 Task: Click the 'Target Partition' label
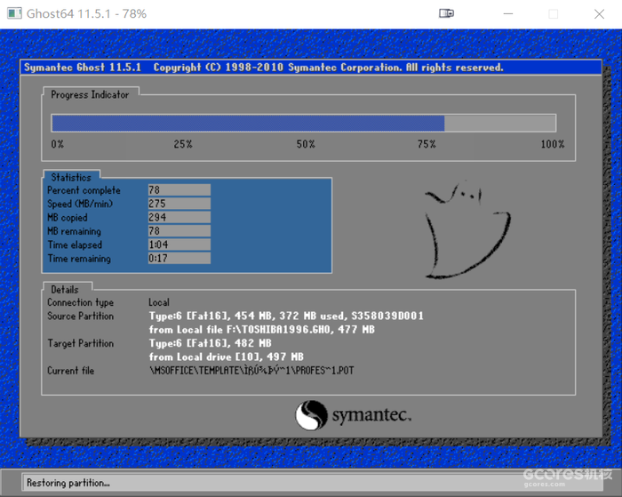pos(81,343)
